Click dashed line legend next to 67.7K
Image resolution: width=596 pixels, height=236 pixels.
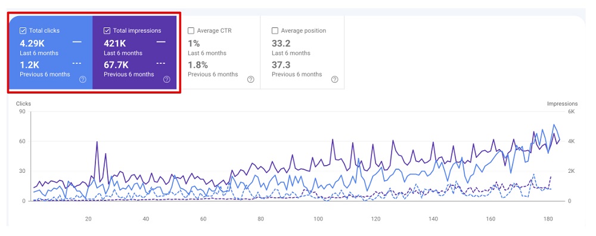(x=161, y=63)
